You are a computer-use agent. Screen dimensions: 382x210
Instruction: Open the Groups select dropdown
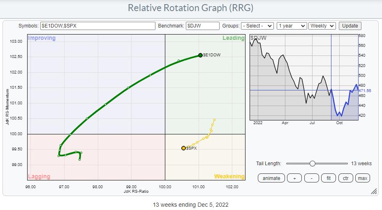[x=257, y=26]
